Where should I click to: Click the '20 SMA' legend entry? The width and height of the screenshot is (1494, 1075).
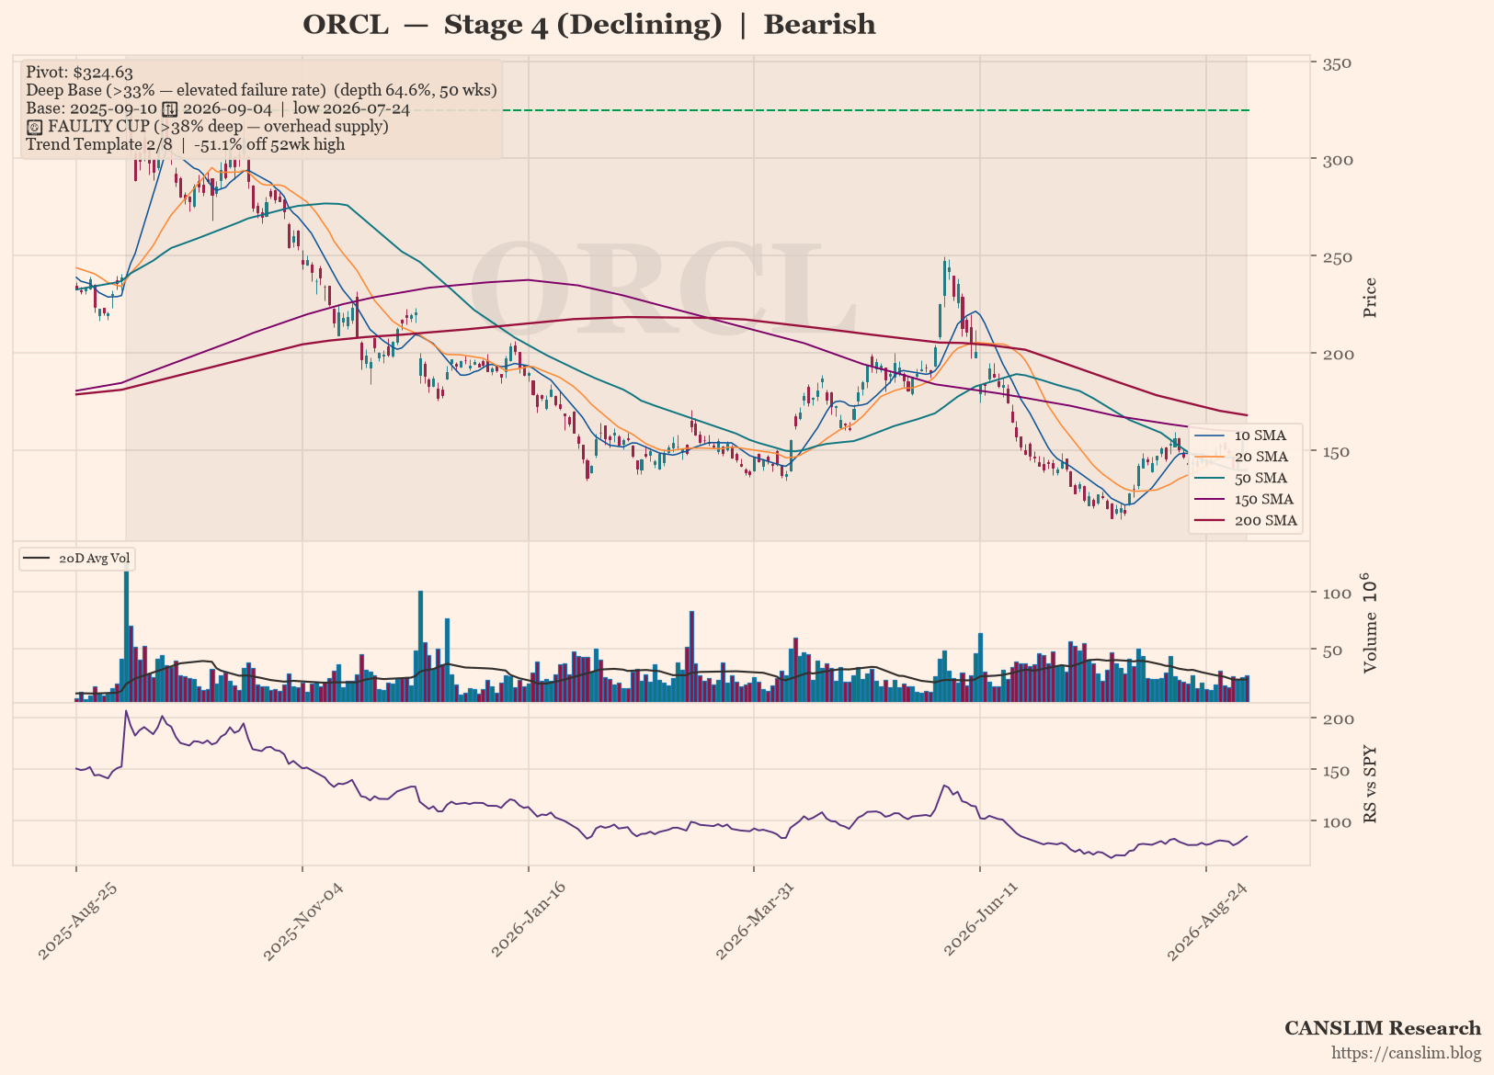tap(1245, 457)
